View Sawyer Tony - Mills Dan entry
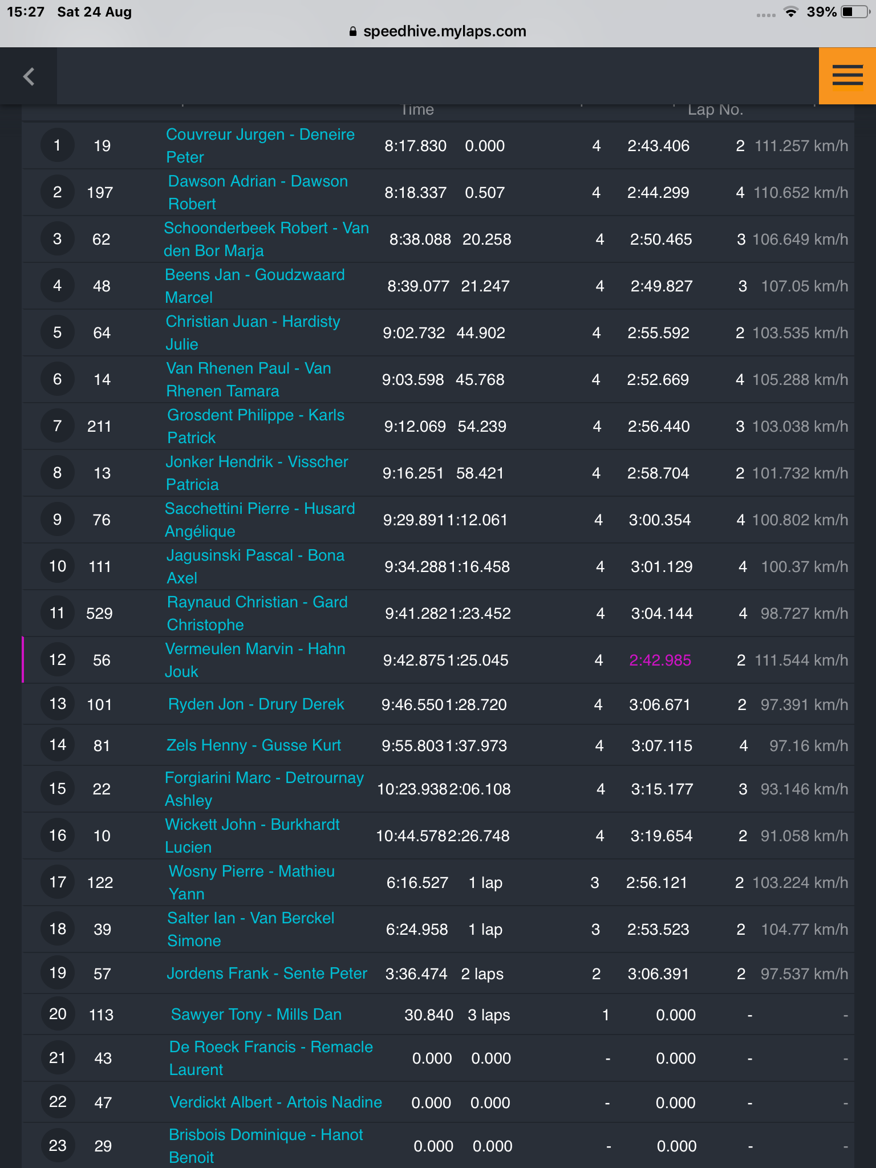Screen dimensions: 876x1168 coord(256,1015)
